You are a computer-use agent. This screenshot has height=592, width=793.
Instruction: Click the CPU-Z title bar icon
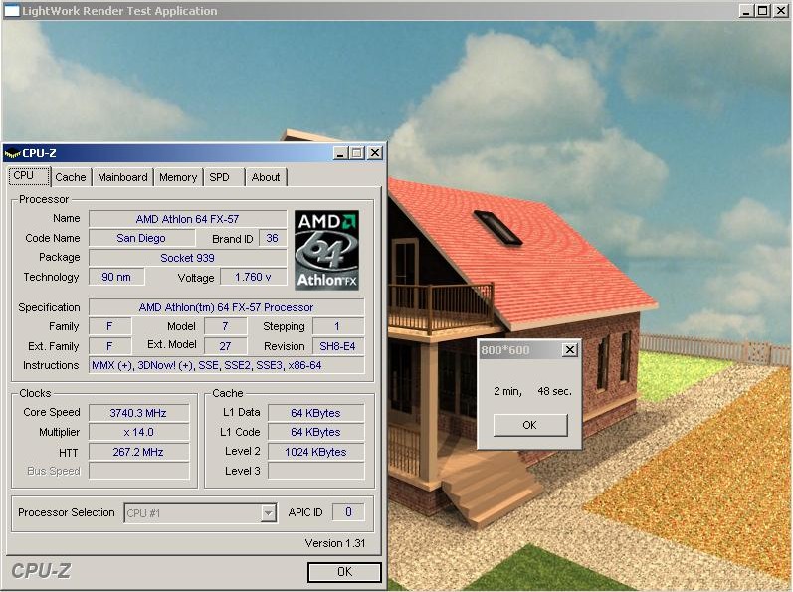coord(12,153)
